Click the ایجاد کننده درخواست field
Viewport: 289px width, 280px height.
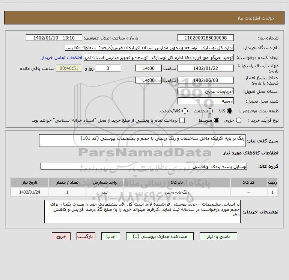click(x=159, y=58)
